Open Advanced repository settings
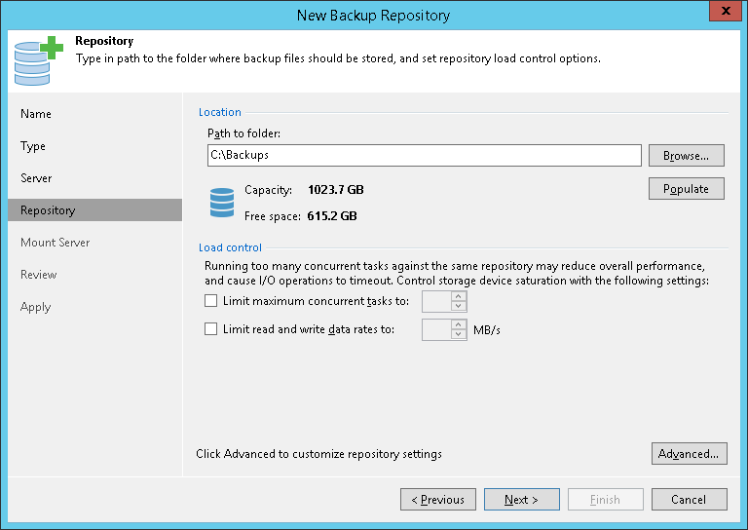 point(689,454)
